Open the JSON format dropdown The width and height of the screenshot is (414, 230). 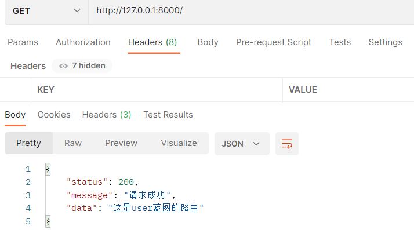(x=242, y=144)
